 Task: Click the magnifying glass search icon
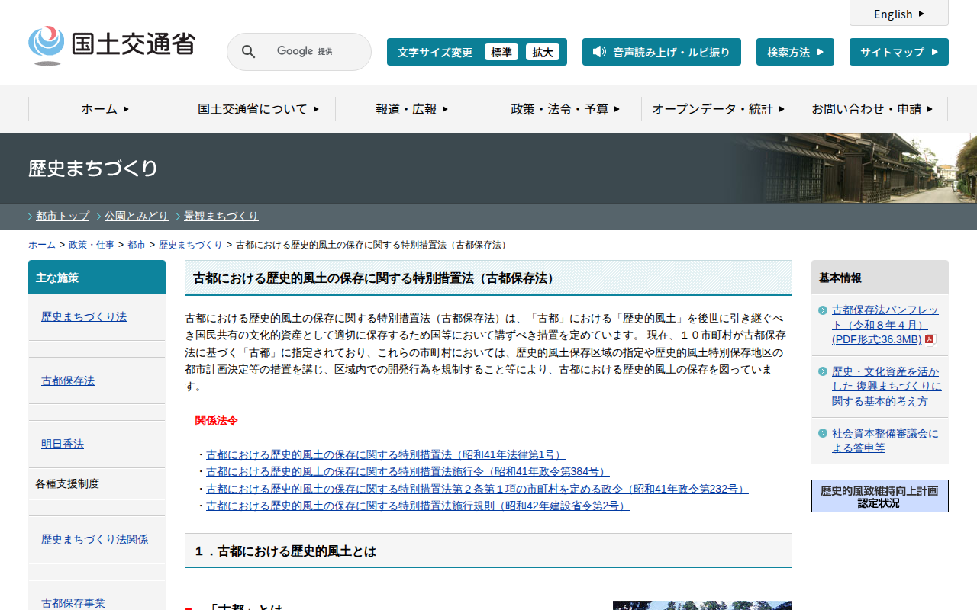pos(249,52)
